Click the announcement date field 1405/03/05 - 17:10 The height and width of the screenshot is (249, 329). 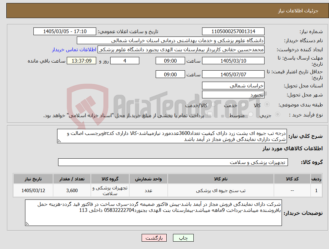[x=64, y=31]
